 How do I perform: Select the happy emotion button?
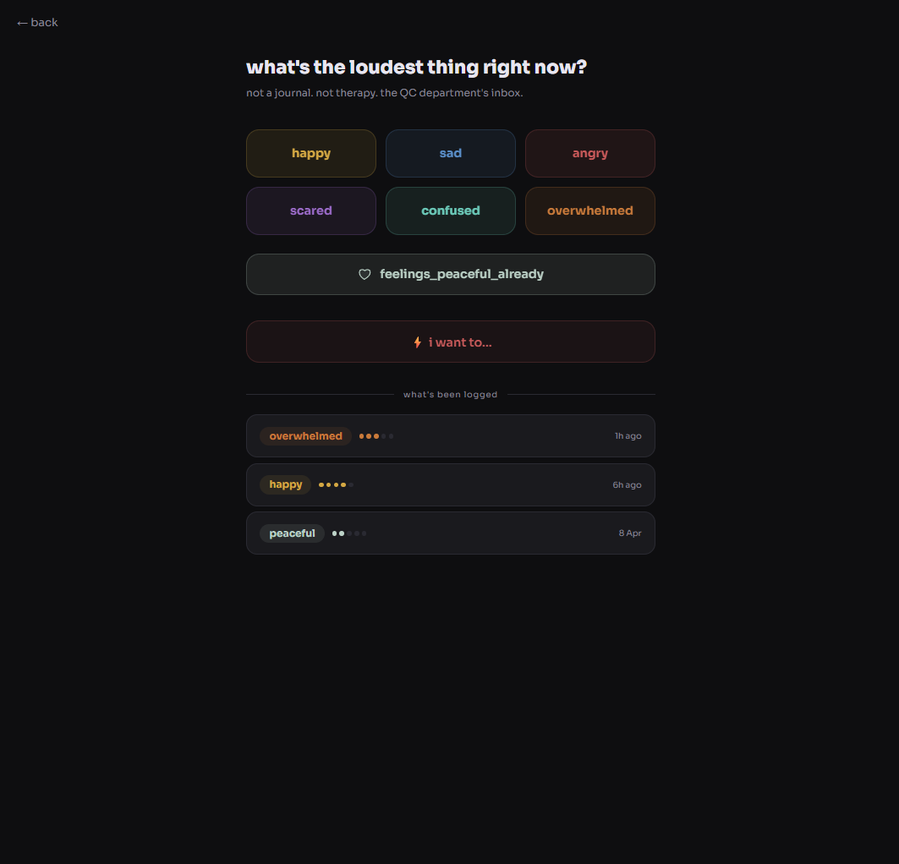point(311,154)
